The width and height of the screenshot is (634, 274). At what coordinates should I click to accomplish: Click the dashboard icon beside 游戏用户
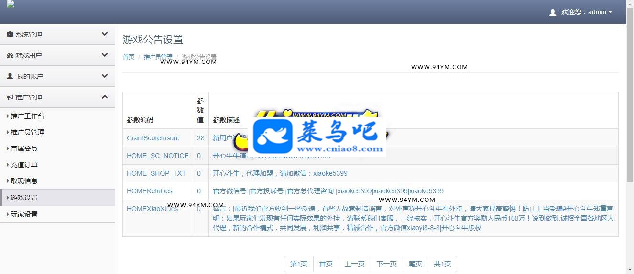coord(10,55)
